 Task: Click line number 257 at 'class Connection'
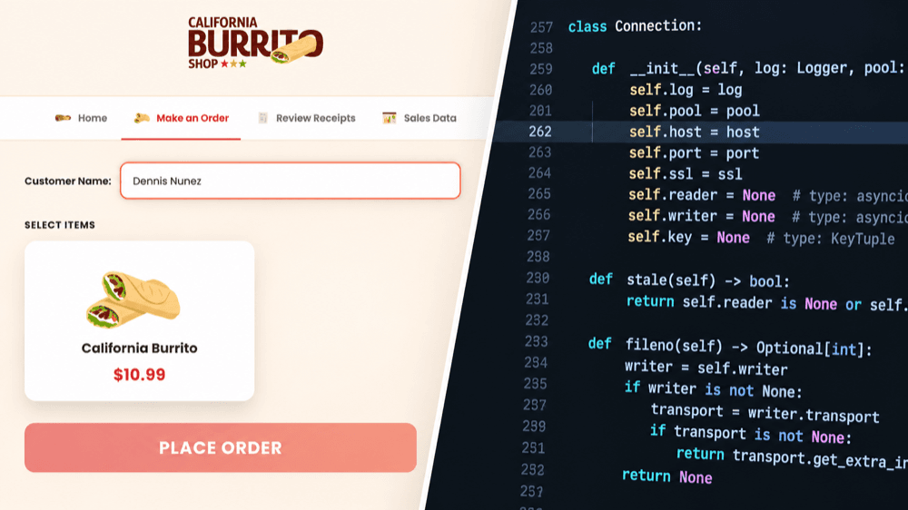point(541,27)
